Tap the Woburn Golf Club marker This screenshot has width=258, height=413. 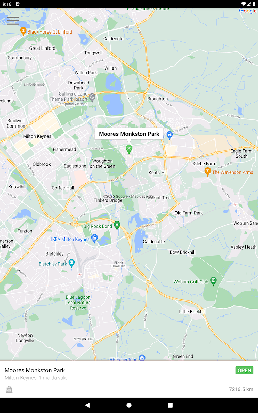tap(213, 281)
